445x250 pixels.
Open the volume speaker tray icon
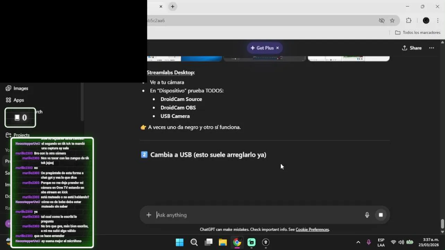tap(401, 242)
